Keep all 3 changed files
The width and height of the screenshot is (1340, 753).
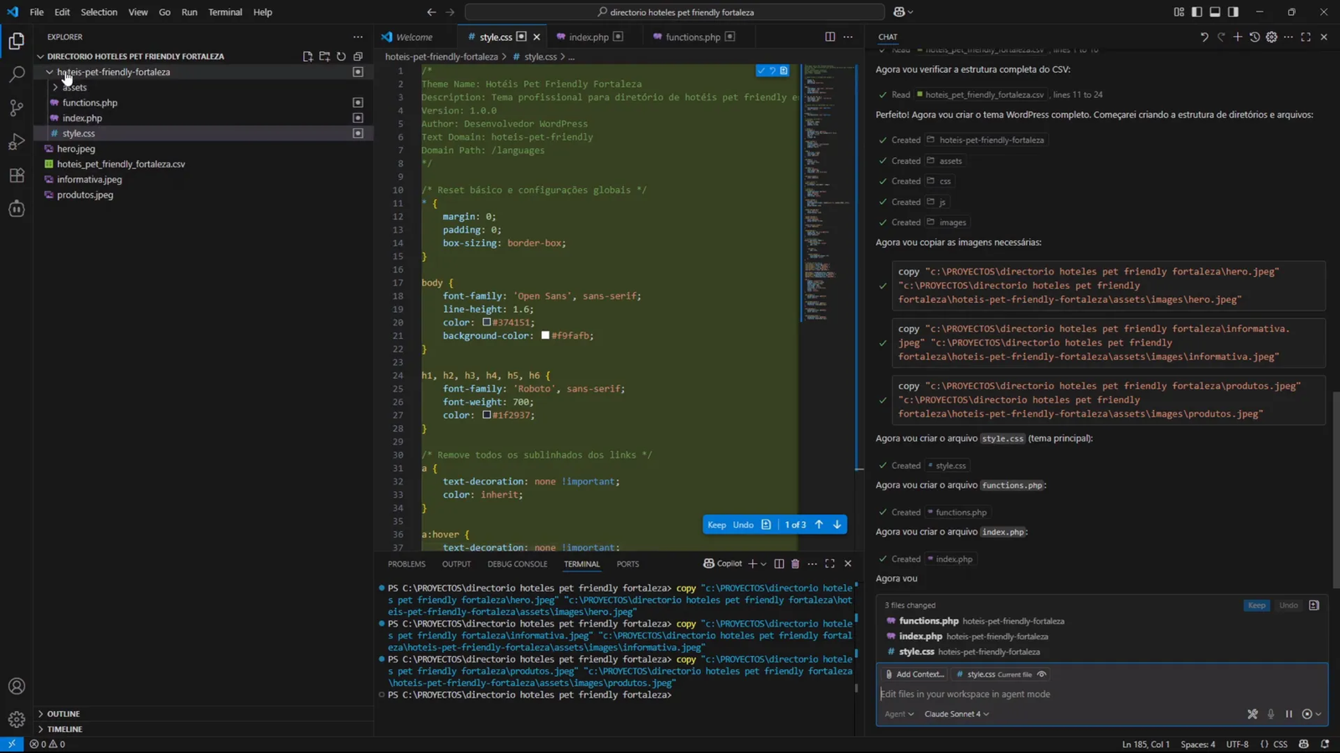pyautogui.click(x=1256, y=605)
